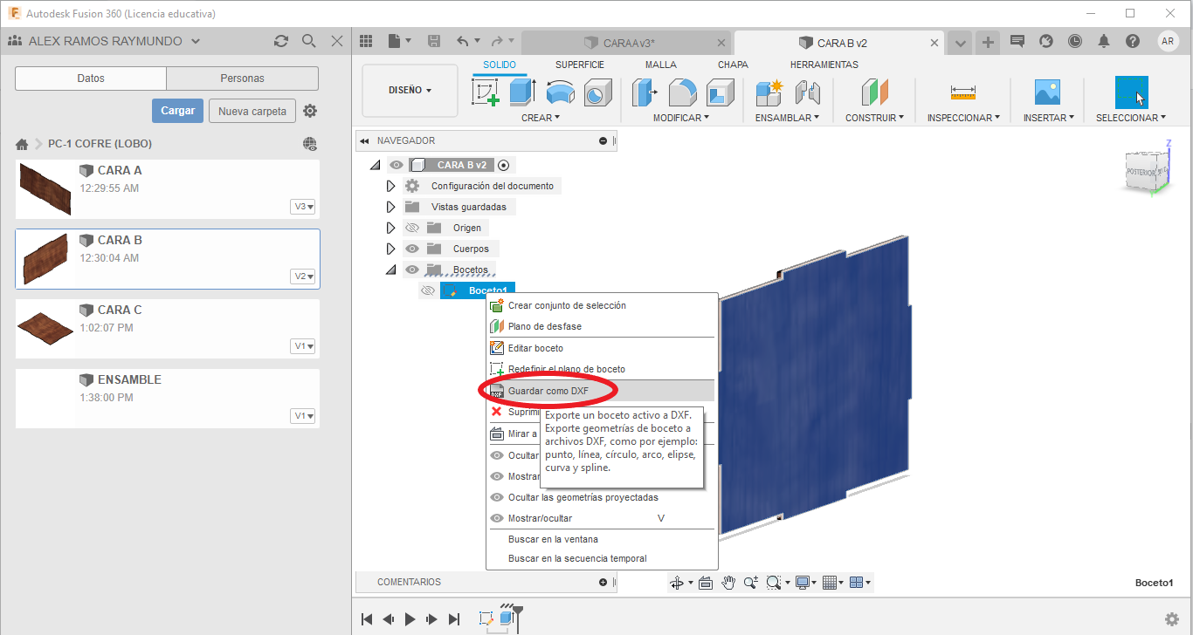Hide the Cuerpos folder via eye icon
The height and width of the screenshot is (635, 1193).
pyautogui.click(x=413, y=249)
